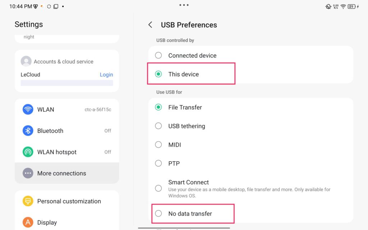The height and width of the screenshot is (230, 368).
Task: Enable USB tethering option
Action: tap(158, 126)
